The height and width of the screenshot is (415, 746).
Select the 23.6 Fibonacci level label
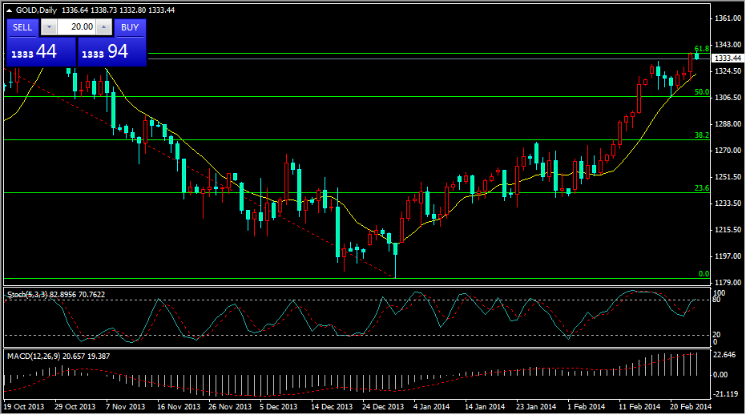701,188
